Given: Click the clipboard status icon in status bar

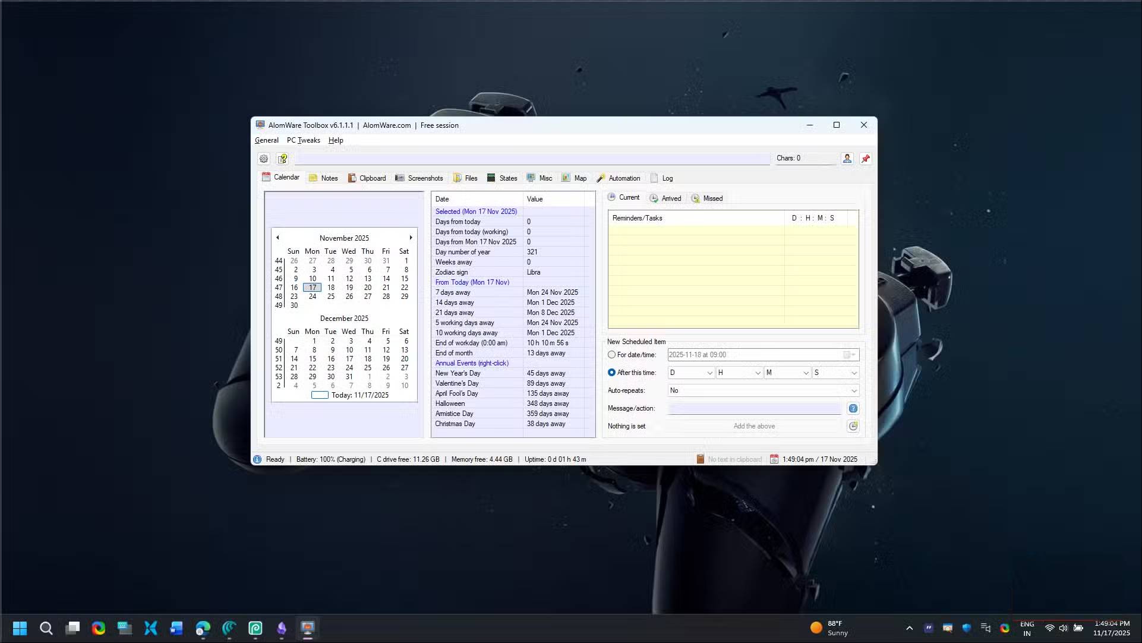Looking at the screenshot, I should 701,459.
